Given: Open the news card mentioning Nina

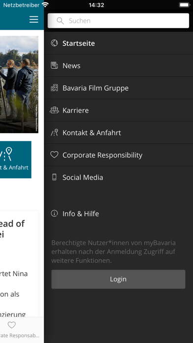Looking at the screenshot, I should [x=19, y=264].
